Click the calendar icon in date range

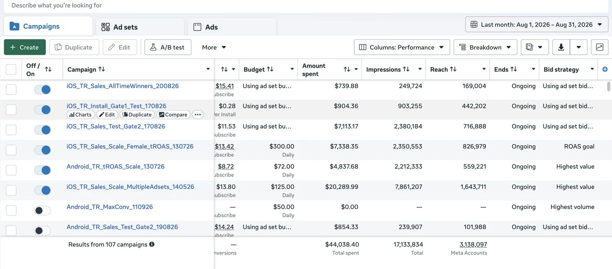474,24
